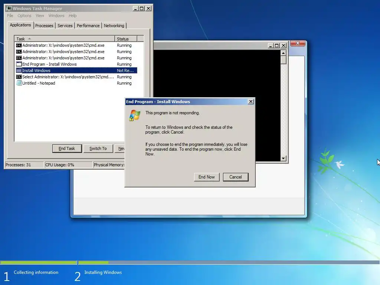
Task: Click the Running status of Untitled - Notepad
Action: point(124,83)
